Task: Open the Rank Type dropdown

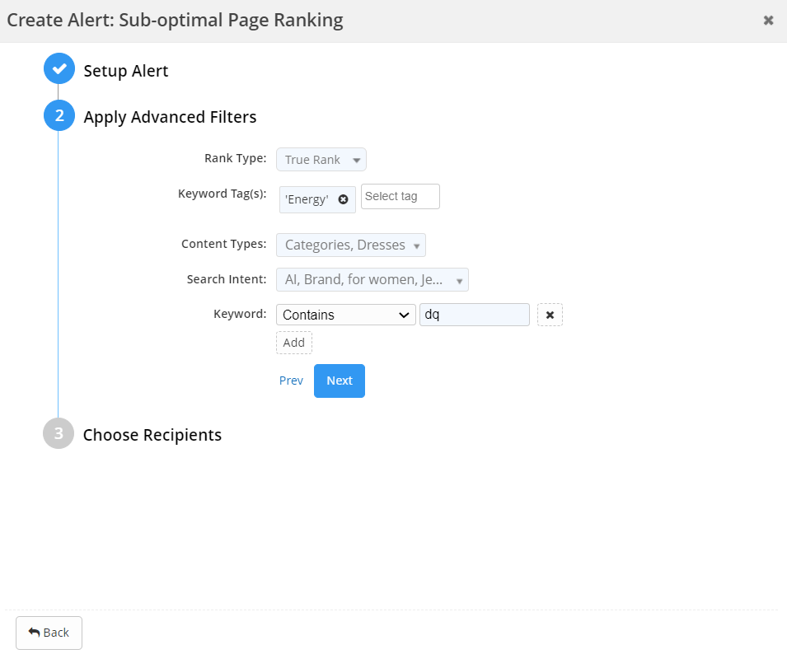Action: point(321,160)
